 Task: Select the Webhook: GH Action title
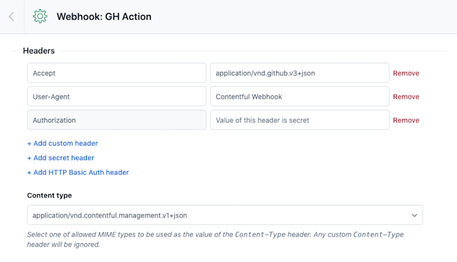(104, 16)
